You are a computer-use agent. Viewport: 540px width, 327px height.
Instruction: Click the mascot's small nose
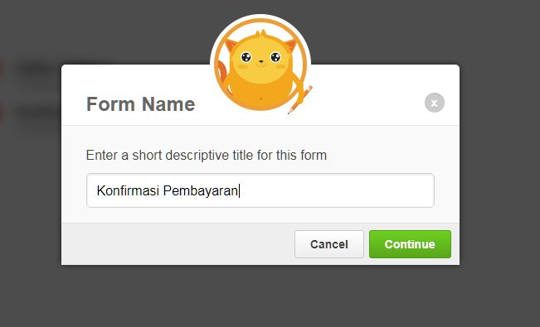point(261,62)
